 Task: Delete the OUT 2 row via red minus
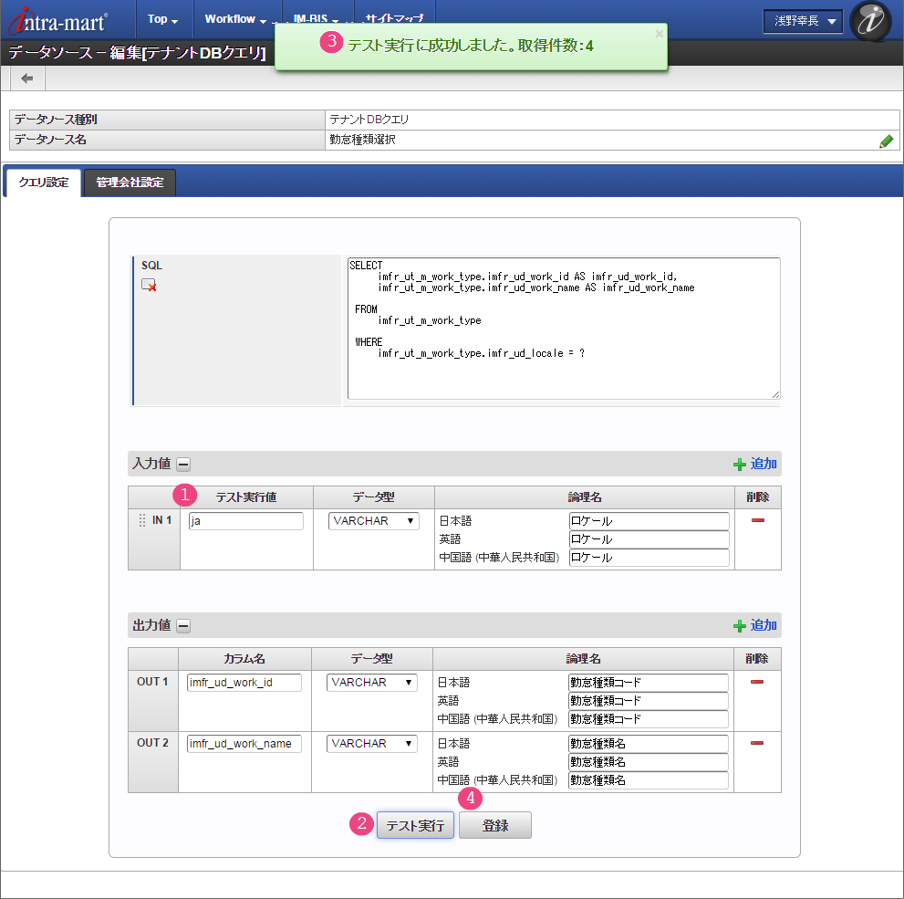click(757, 743)
